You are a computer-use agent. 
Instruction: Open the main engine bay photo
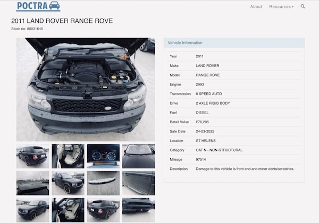click(86, 89)
